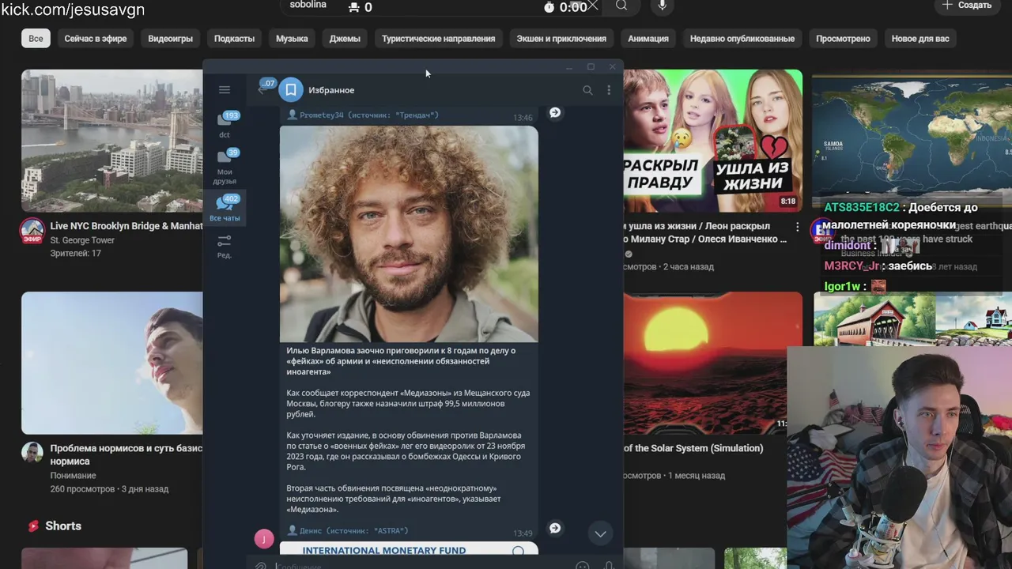
Task: Open the Ред. folder editor
Action: pyautogui.click(x=225, y=246)
